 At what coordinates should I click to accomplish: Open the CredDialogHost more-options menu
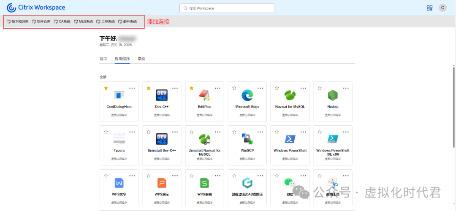click(x=132, y=88)
